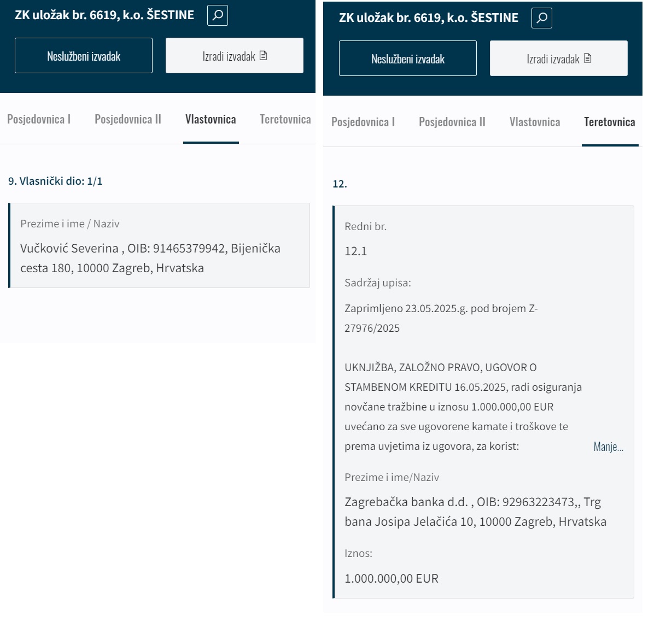
Task: Click the document icon on the right Izradi izvadak button
Action: click(587, 58)
